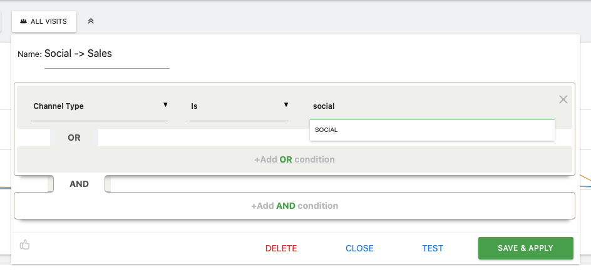Click CLOSE to dismiss the editor
The width and height of the screenshot is (591, 277).
click(359, 248)
